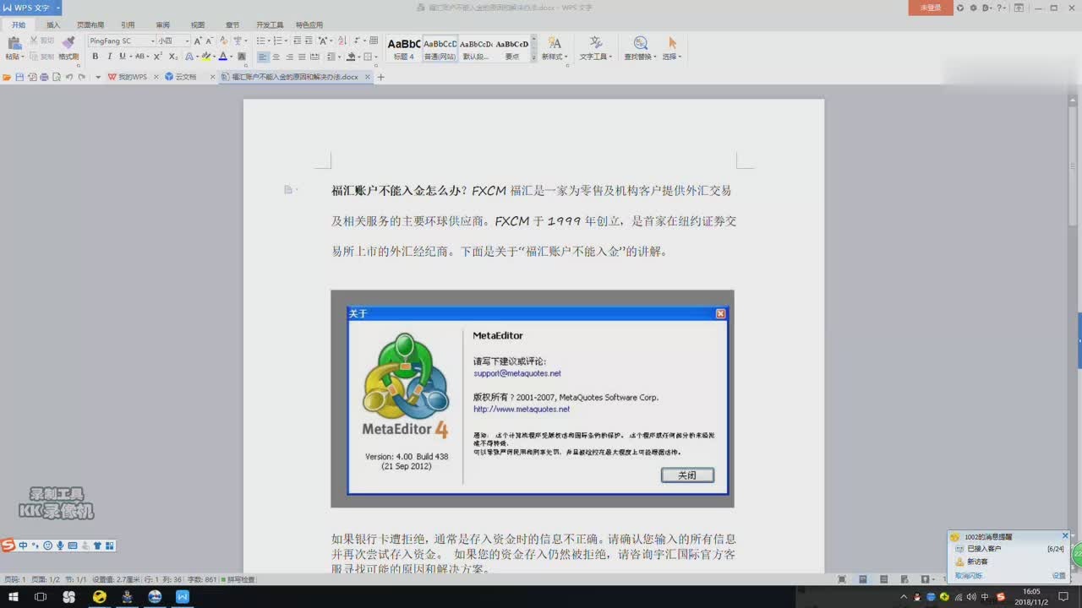Click the print icon in quick access bar
The width and height of the screenshot is (1082, 608).
(x=44, y=77)
